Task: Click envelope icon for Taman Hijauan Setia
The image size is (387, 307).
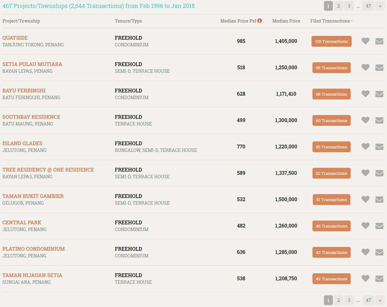Action: [x=379, y=278]
